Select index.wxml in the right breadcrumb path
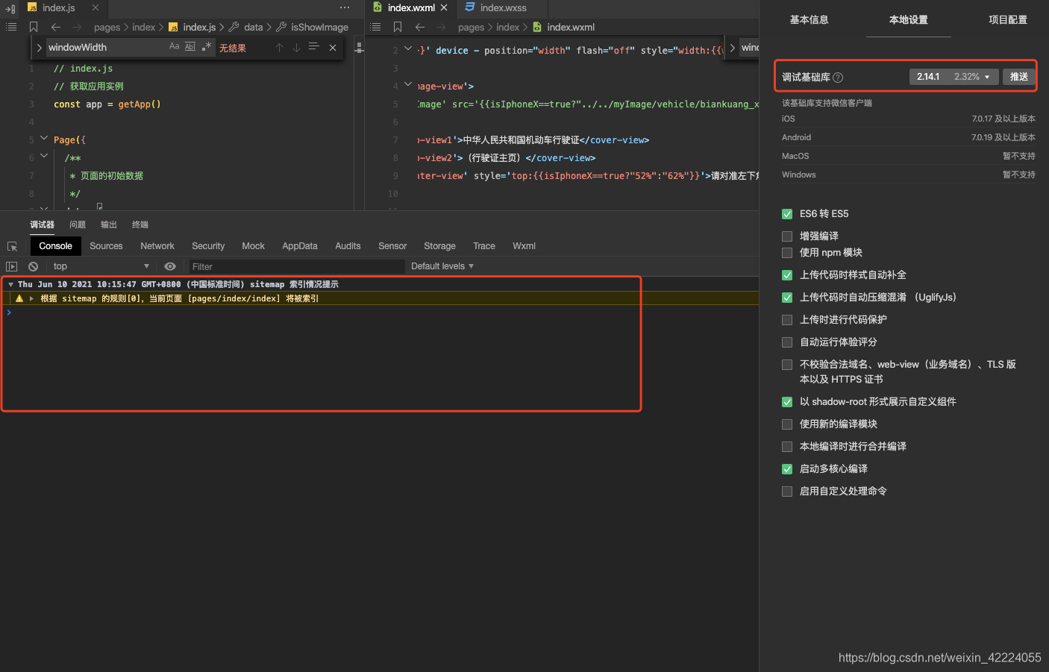Image resolution: width=1049 pixels, height=672 pixels. tap(571, 27)
